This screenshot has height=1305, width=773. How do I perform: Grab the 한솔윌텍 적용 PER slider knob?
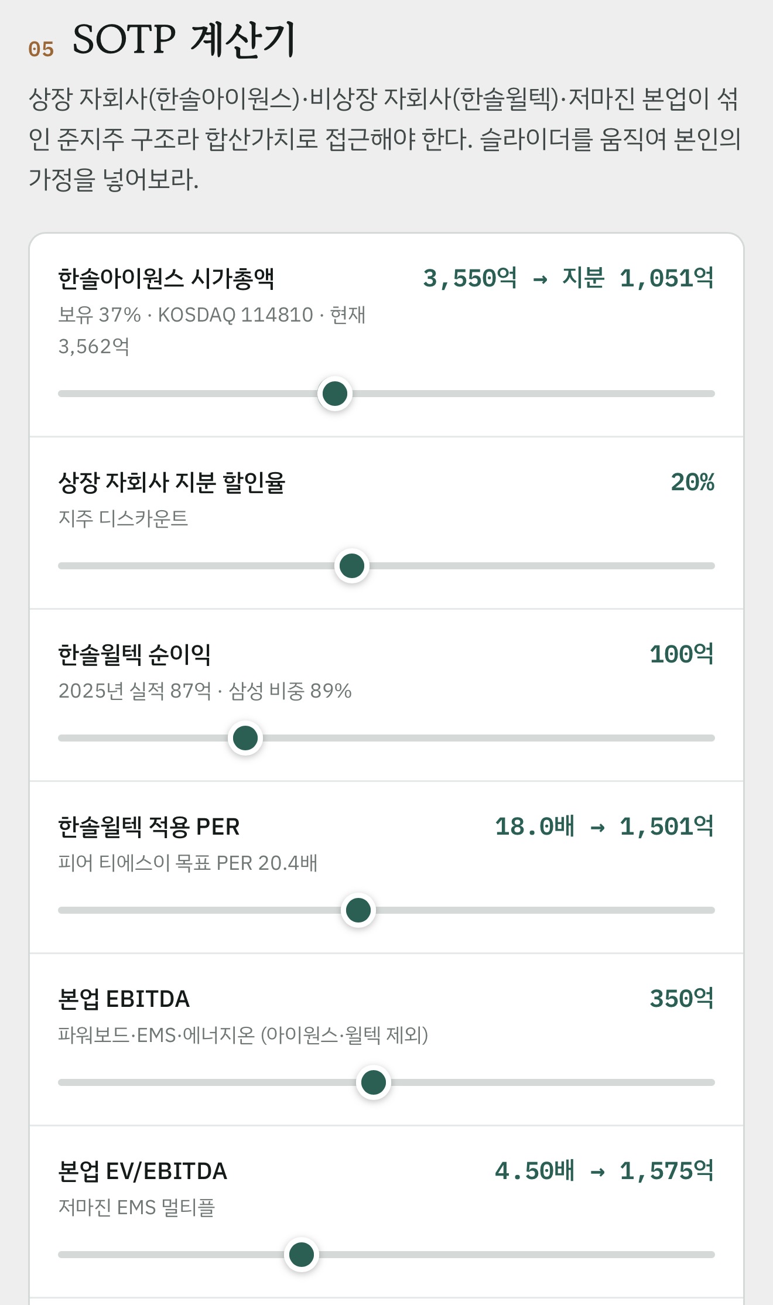click(358, 910)
